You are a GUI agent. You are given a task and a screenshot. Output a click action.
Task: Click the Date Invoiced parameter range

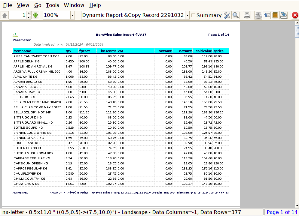(84, 44)
